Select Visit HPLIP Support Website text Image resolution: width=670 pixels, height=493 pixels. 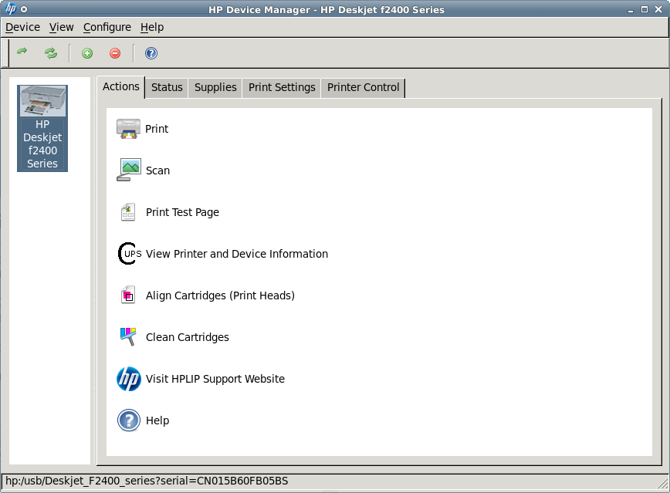[x=215, y=379]
